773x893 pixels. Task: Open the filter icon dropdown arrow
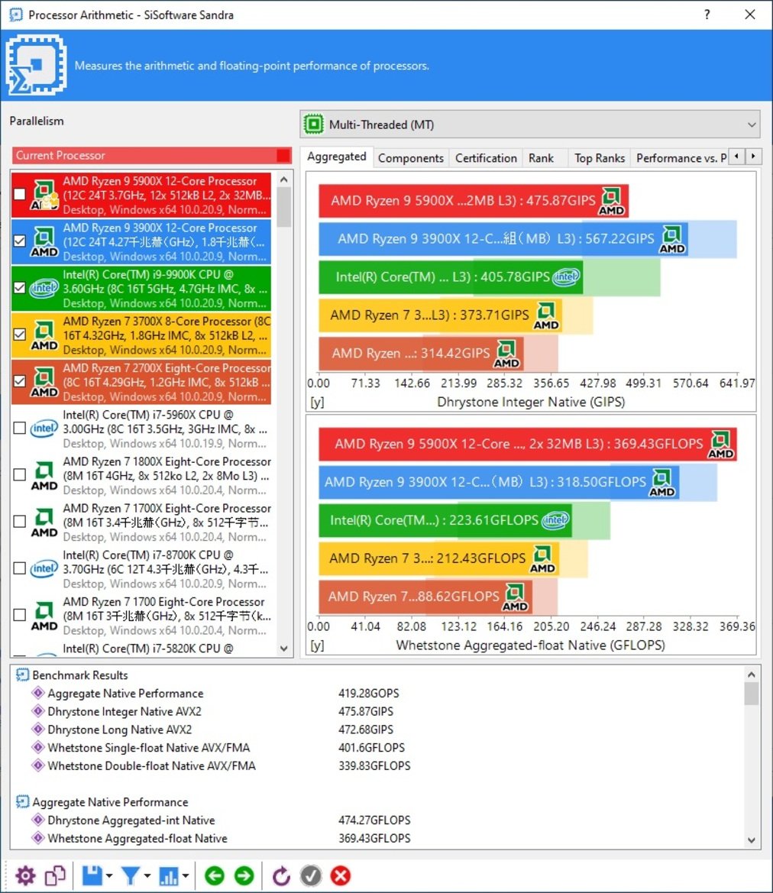tap(147, 876)
